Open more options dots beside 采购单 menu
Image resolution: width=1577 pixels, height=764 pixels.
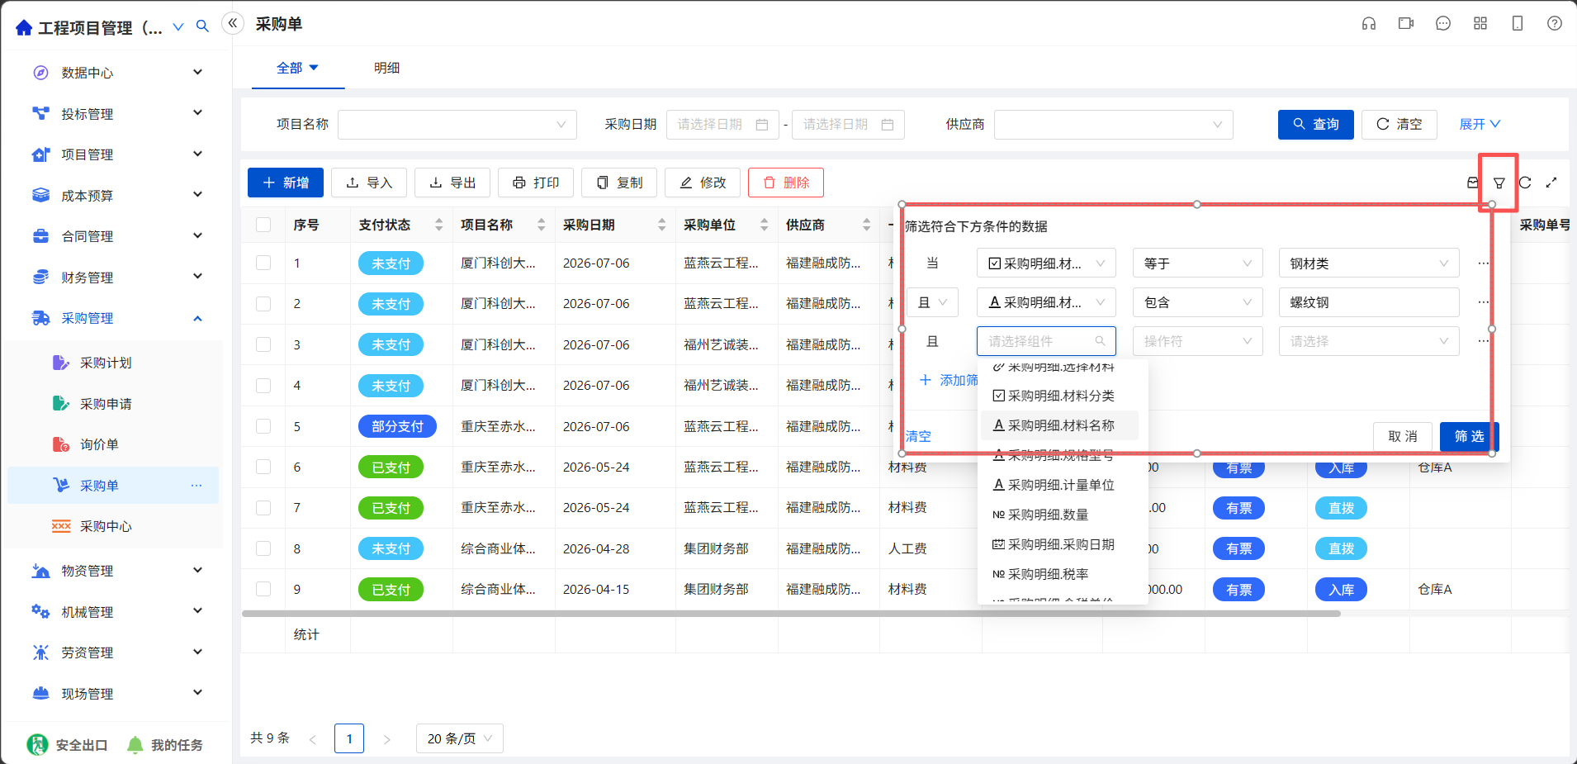[x=197, y=486]
